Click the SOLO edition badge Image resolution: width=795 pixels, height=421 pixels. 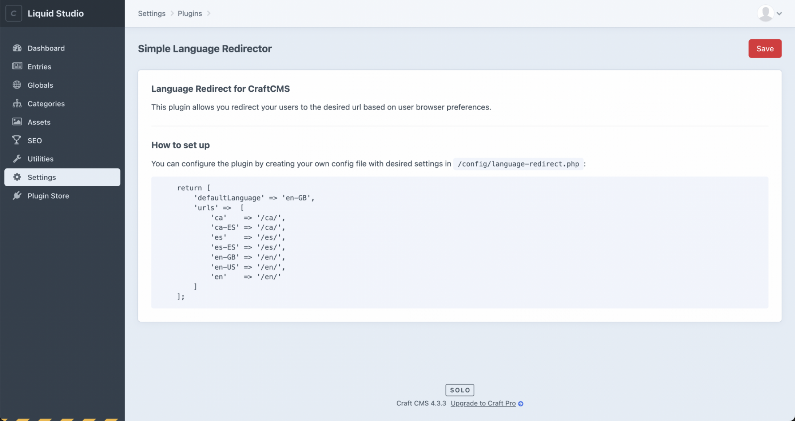pos(460,390)
